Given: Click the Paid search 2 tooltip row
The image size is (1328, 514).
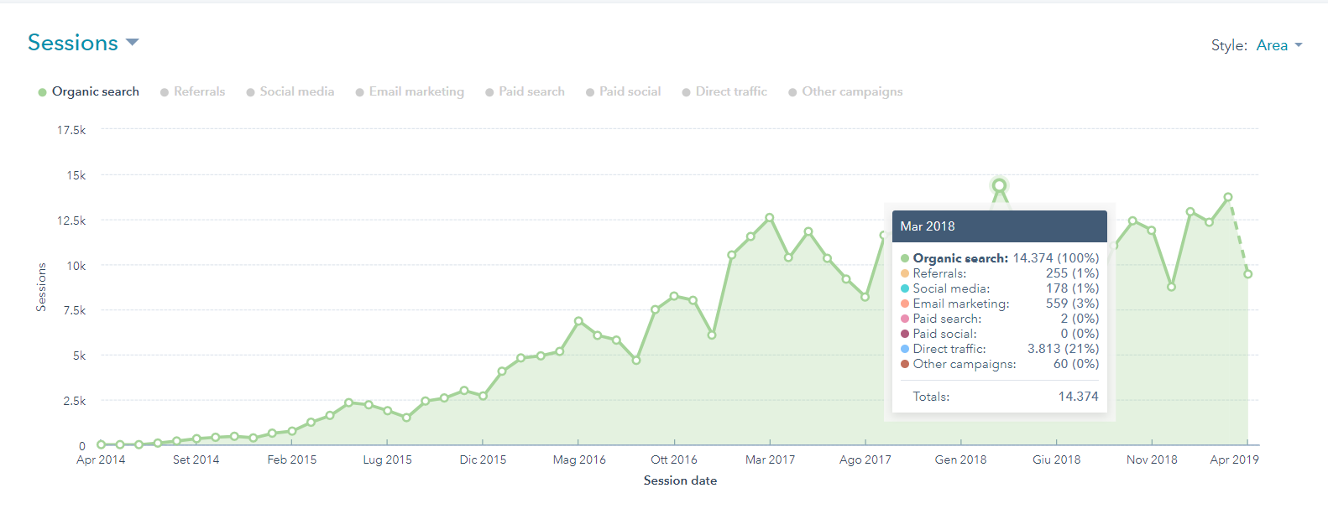Looking at the screenshot, I should (999, 319).
